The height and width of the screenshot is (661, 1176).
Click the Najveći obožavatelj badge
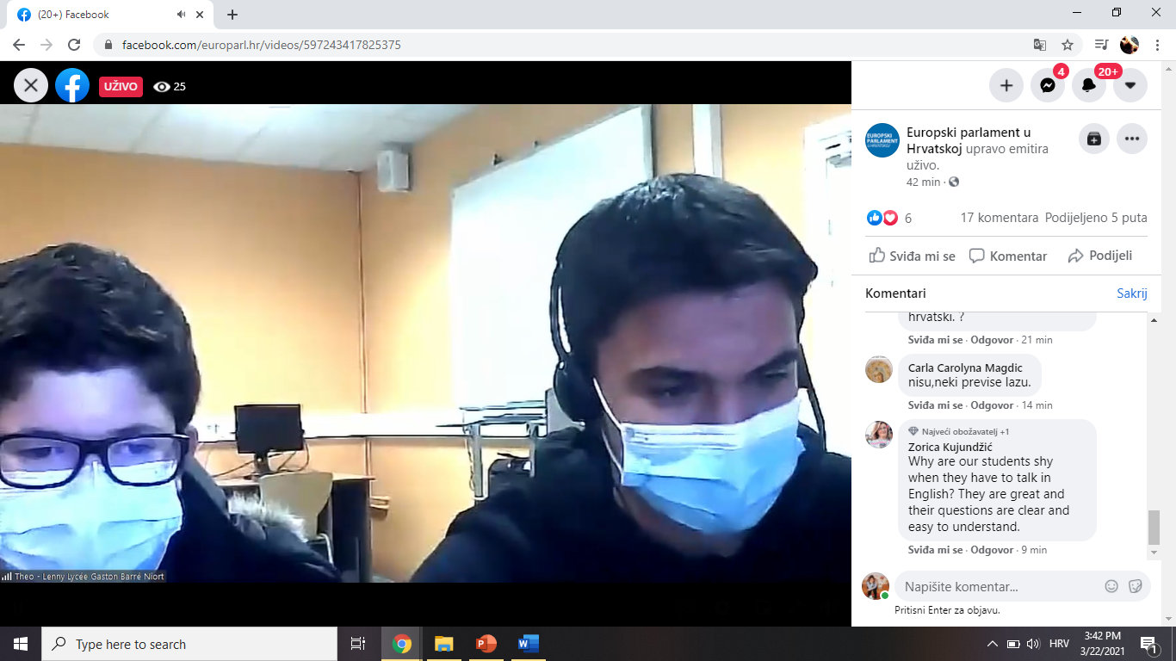959,431
